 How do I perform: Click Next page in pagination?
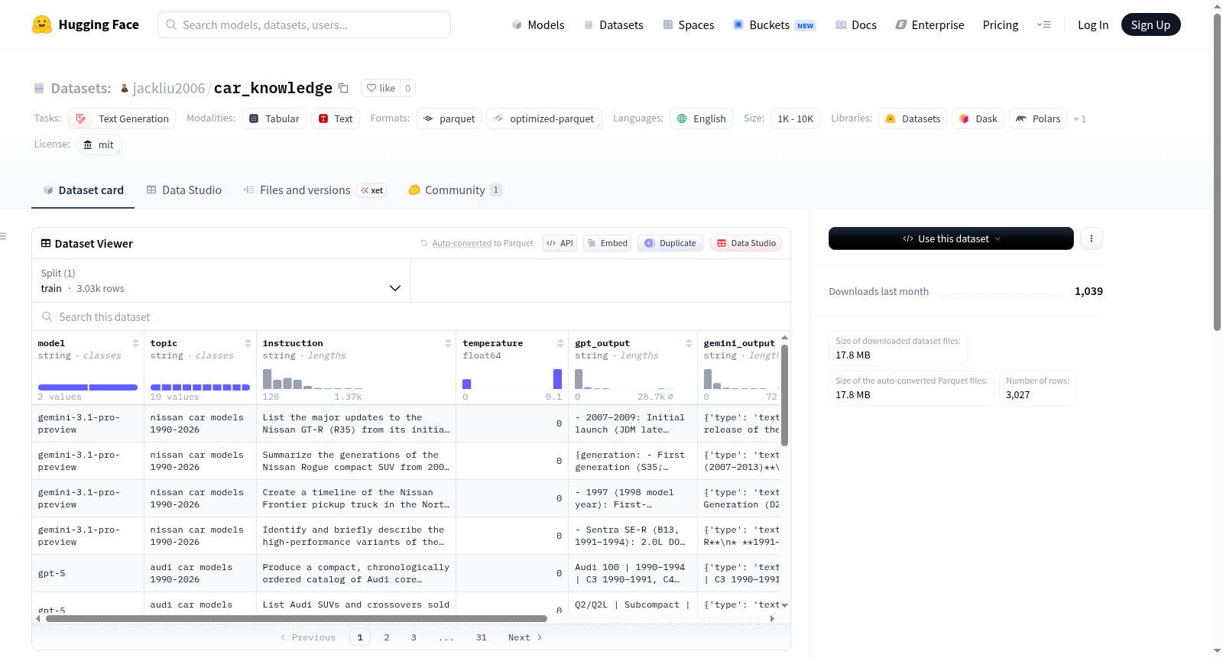coord(525,637)
